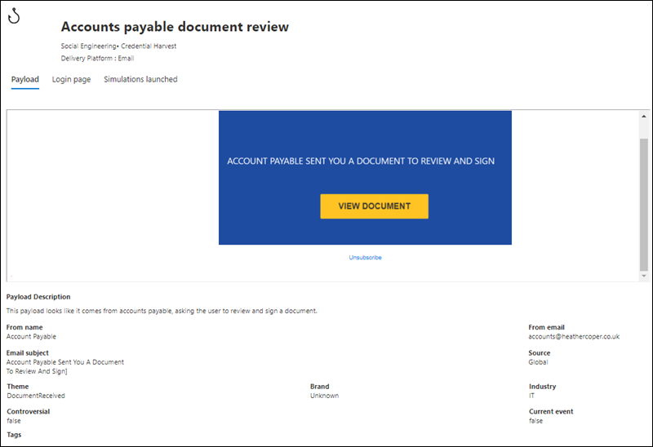
Task: Click the Controversial value false
Action: tap(14, 421)
